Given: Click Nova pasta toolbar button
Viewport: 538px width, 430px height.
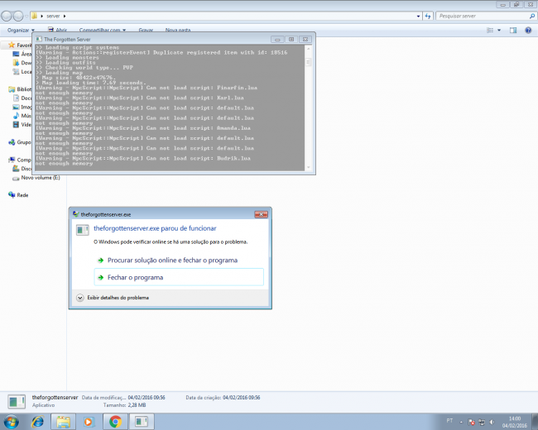Looking at the screenshot, I should [178, 30].
